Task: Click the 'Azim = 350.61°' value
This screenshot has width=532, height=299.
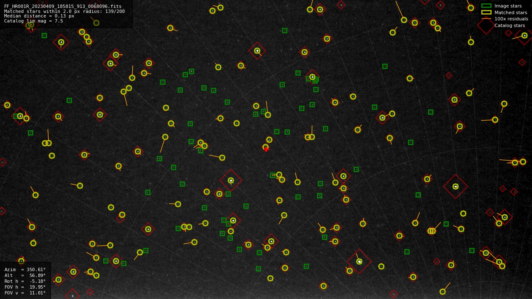Action: (25, 269)
